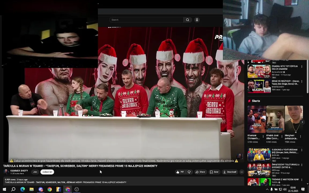The height and width of the screenshot is (193, 309).
Task: Open options for ŚWIĄTECZNY TELETURNIEJ video
Action: (302, 165)
